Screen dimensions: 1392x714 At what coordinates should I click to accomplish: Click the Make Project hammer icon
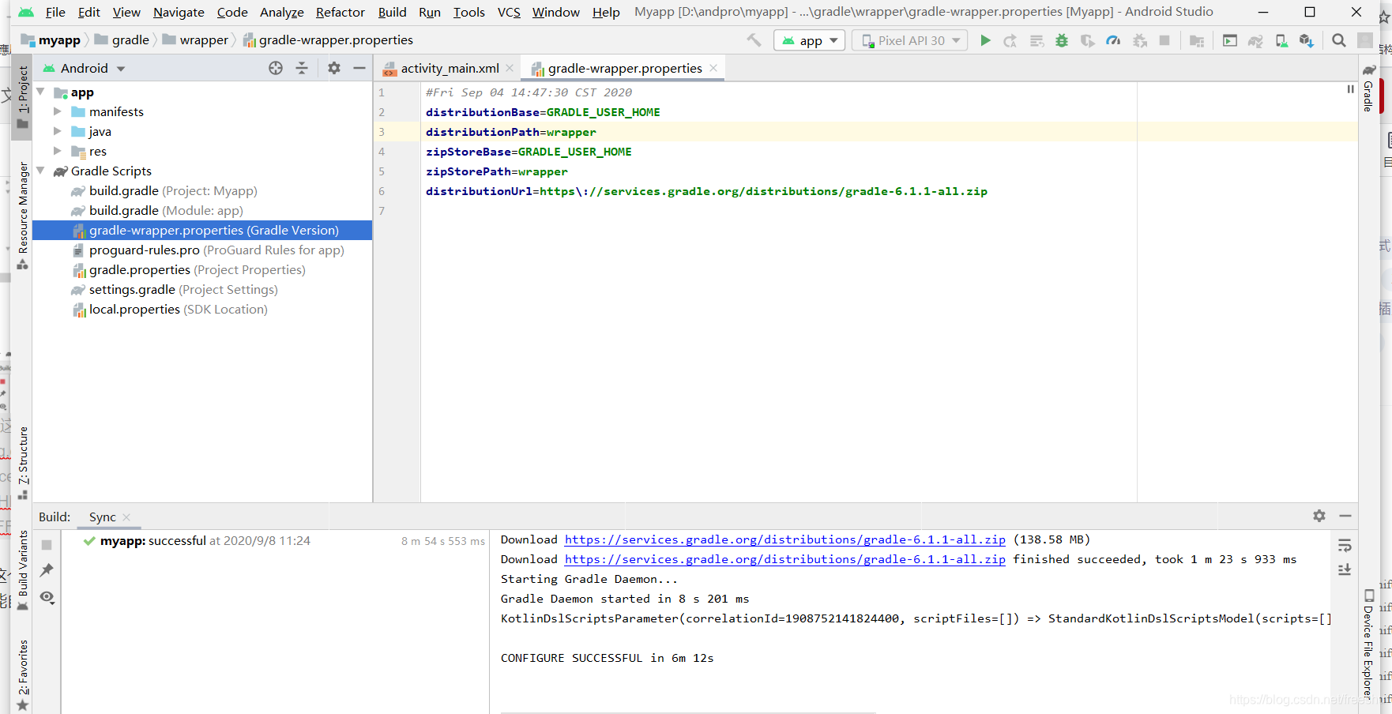click(754, 40)
